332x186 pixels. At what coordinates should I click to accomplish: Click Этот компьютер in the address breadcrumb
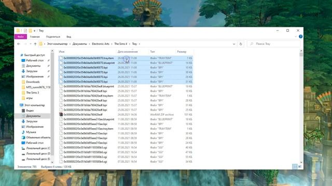57,44
